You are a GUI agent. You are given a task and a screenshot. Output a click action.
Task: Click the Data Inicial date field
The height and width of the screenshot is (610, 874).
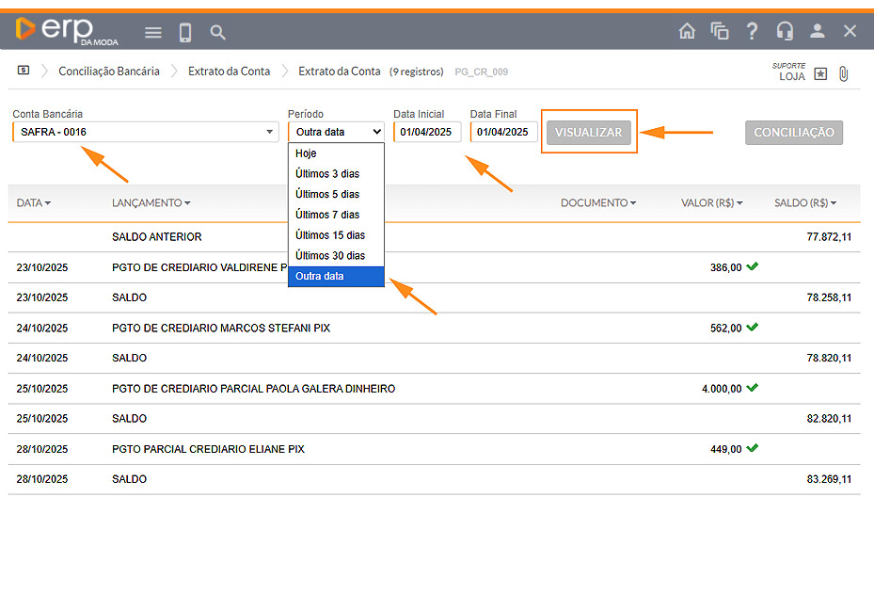coord(427,132)
